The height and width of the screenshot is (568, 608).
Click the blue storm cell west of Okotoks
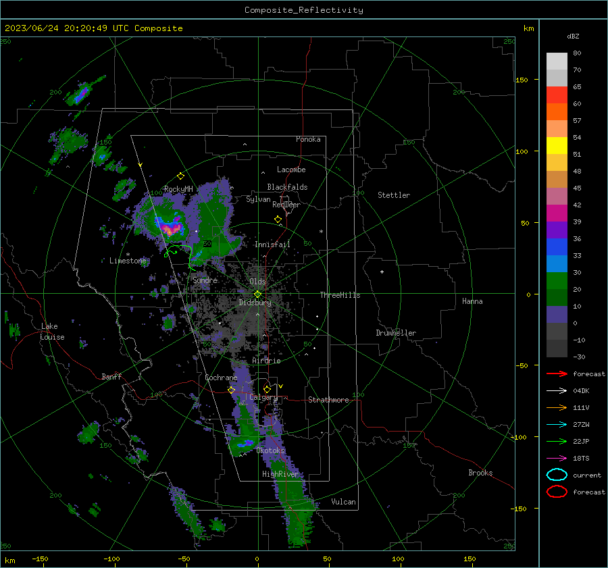coord(245,443)
